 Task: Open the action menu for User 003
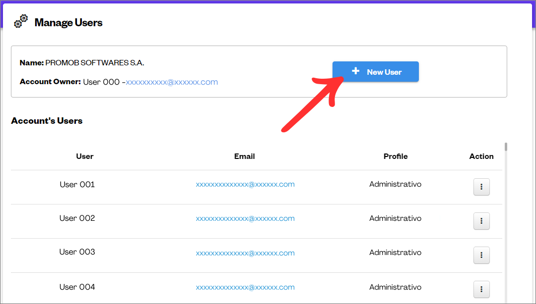point(481,255)
